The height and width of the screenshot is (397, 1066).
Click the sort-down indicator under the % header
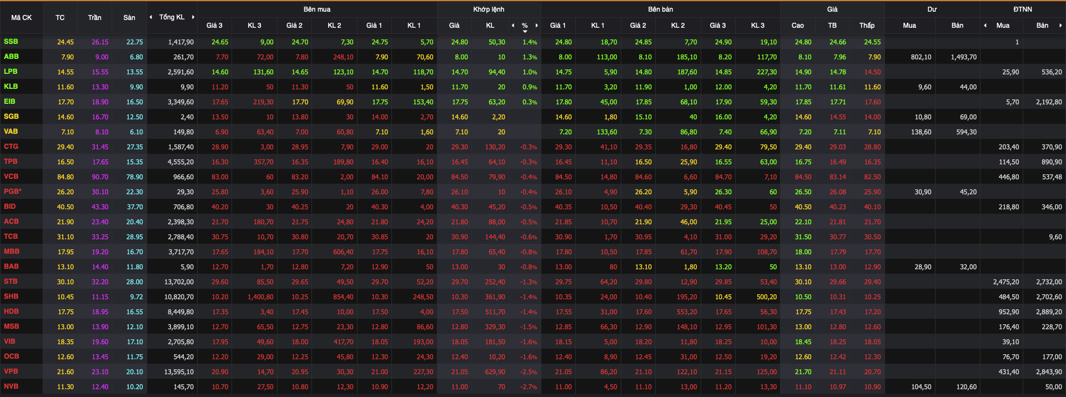click(525, 32)
